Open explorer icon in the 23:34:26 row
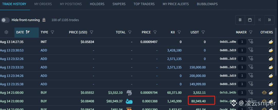Image resolution: width=278 pixels, height=110 pixels. pyautogui.click(x=271, y=76)
